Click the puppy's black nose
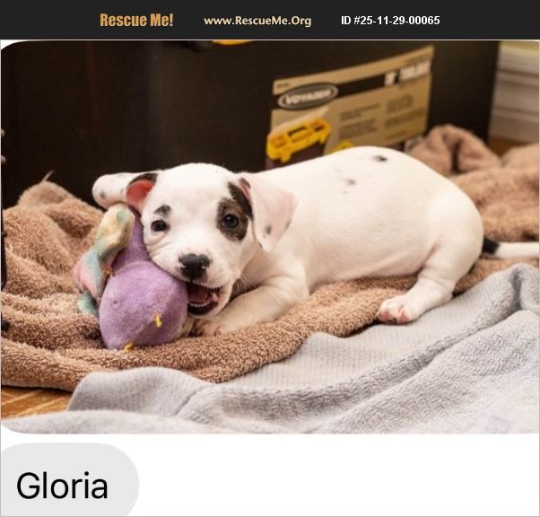The image size is (540, 517). 195,265
